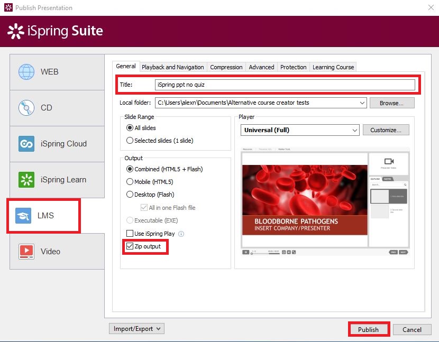439x342 pixels.
Task: Click the search magnifier in the preview outline
Action: (x=405, y=184)
